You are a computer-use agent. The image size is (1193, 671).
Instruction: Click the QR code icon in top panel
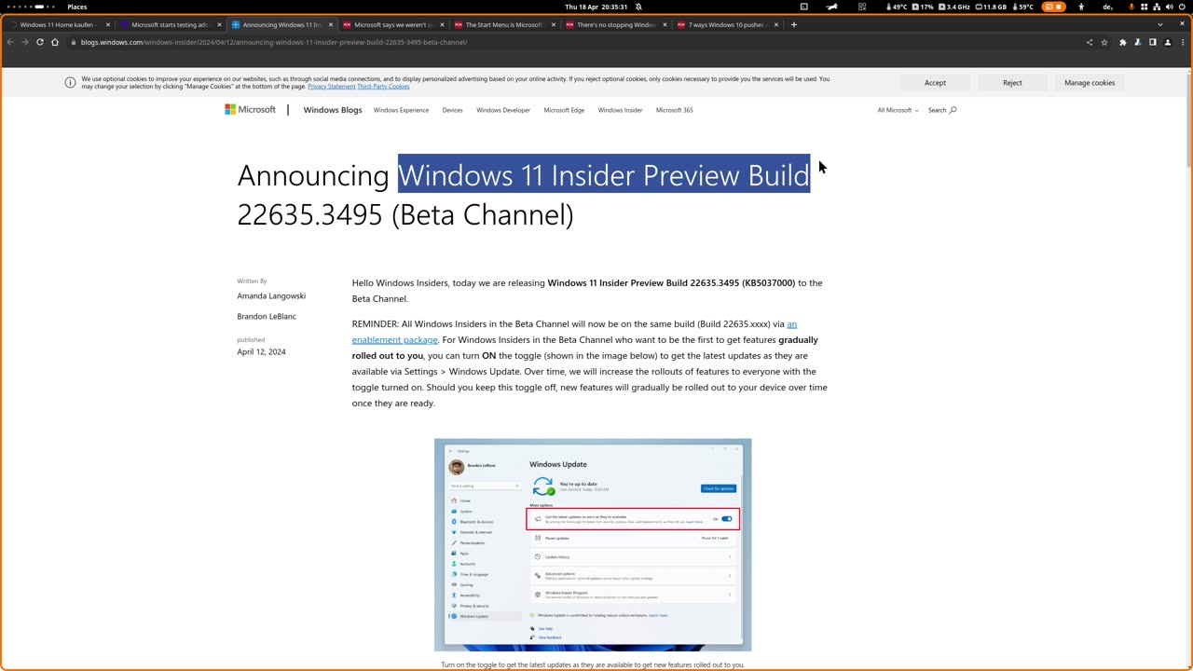point(862,7)
